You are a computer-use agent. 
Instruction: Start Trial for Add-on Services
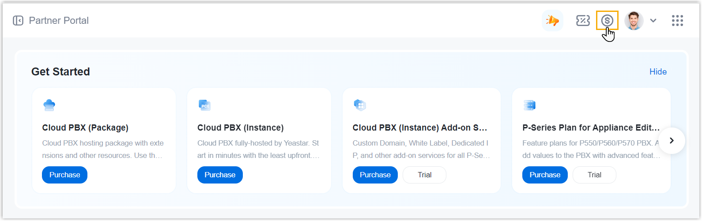[x=424, y=175]
